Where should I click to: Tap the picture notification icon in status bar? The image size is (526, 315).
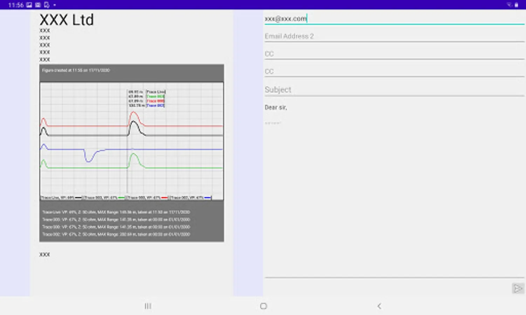[x=29, y=5]
